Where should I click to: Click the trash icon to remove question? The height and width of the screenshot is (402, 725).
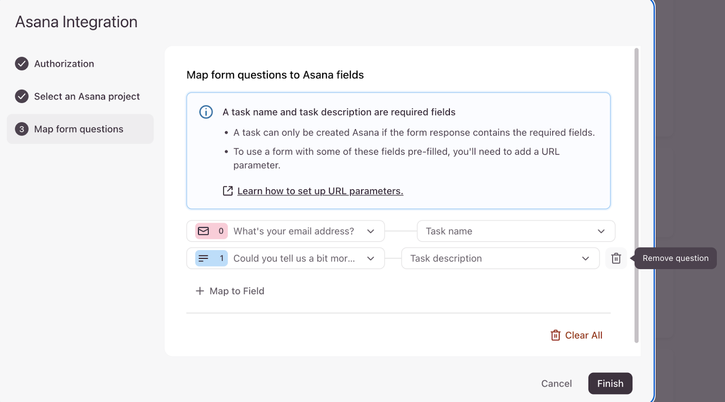[616, 258]
